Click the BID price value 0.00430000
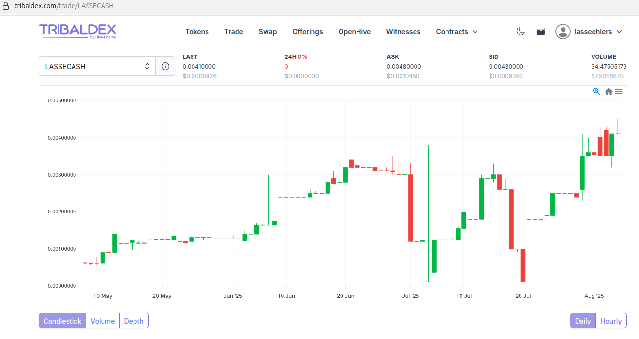The width and height of the screenshot is (639, 339). tap(506, 67)
